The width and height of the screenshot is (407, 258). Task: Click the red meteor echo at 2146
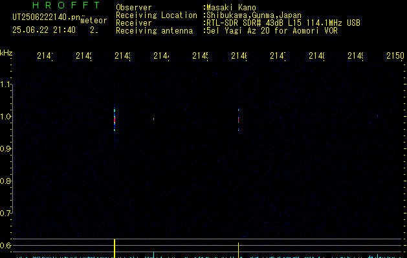(238, 120)
